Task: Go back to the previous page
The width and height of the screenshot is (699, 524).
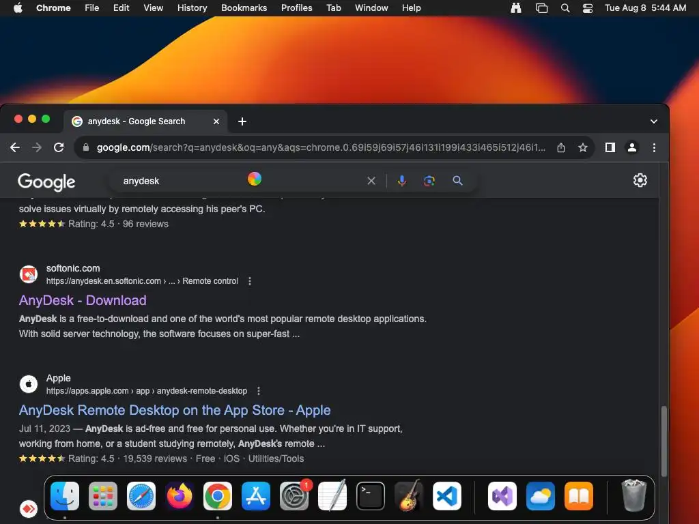Action: [x=15, y=147]
